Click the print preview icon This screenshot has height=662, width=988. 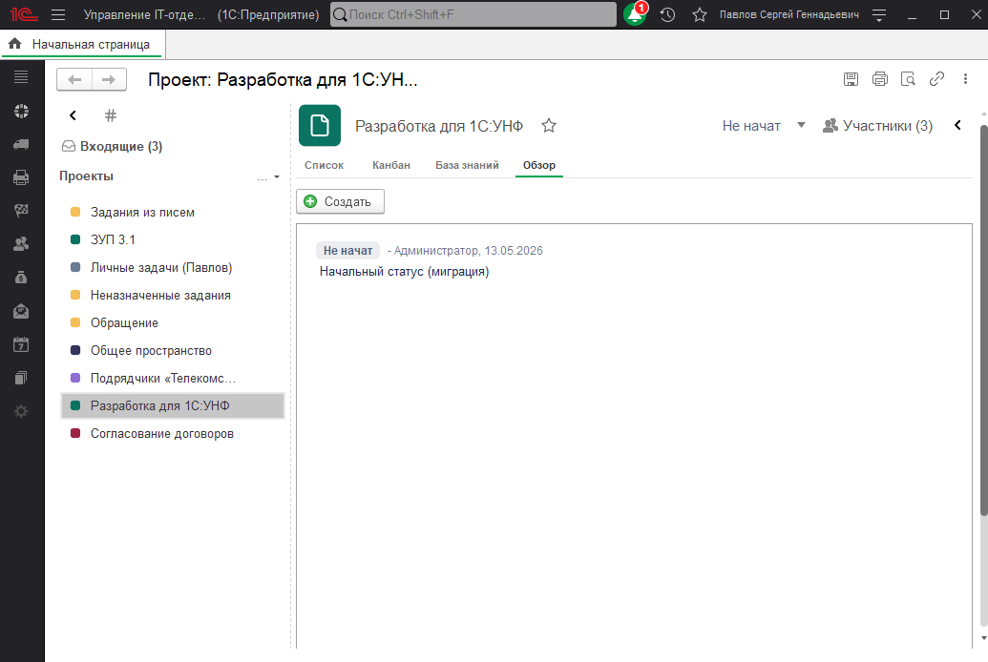point(908,79)
